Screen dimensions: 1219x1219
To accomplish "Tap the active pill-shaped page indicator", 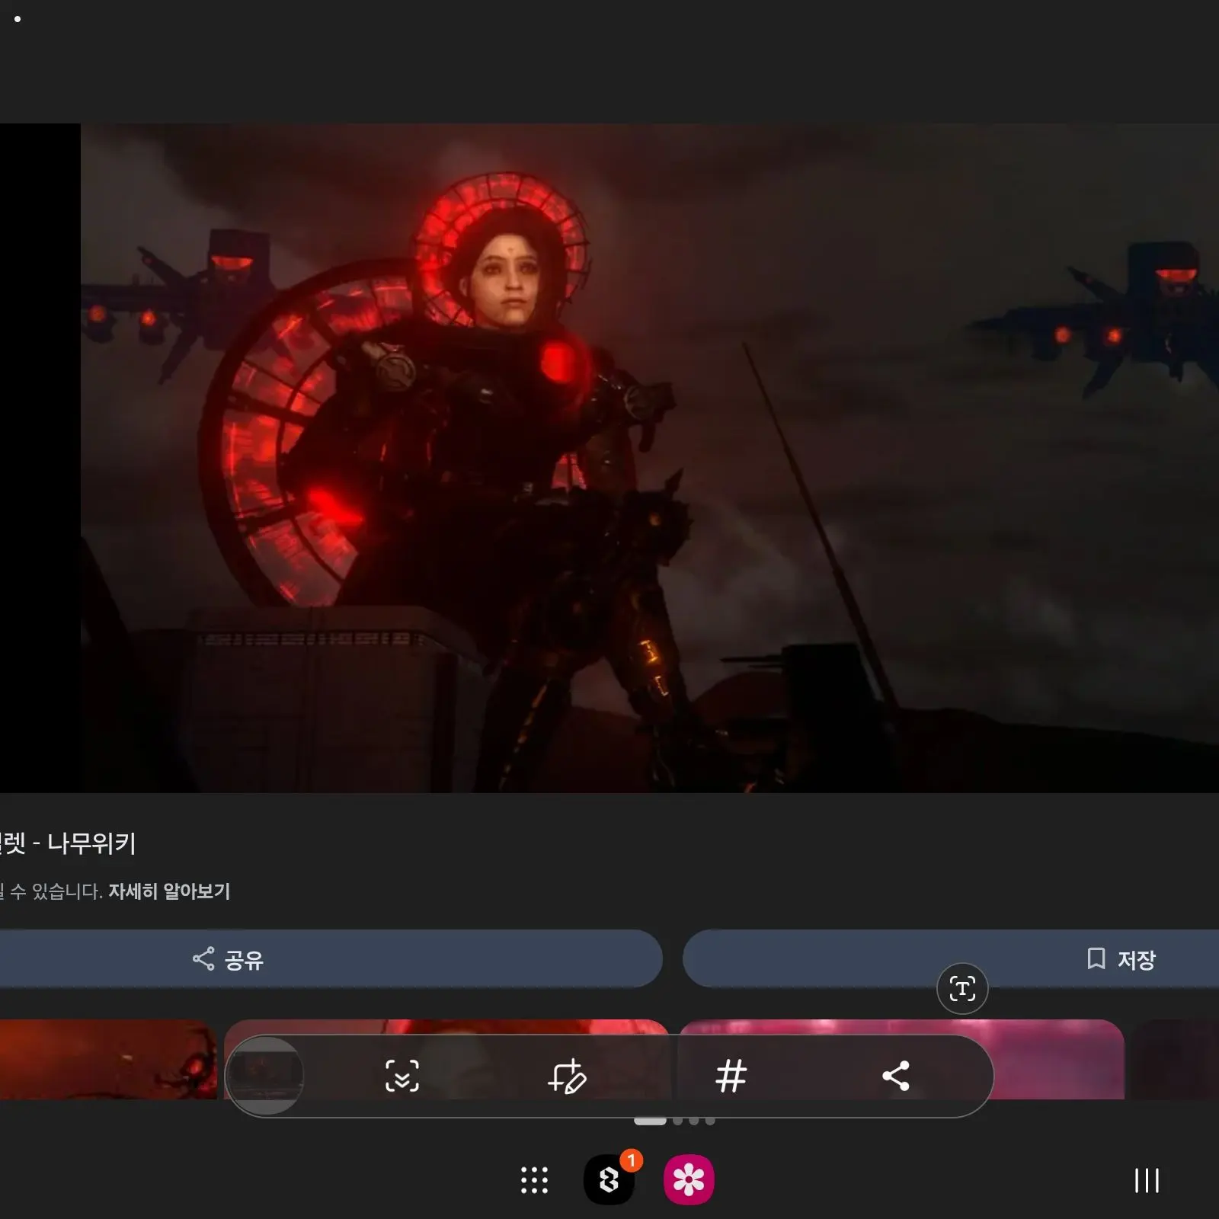I will pyautogui.click(x=650, y=1121).
